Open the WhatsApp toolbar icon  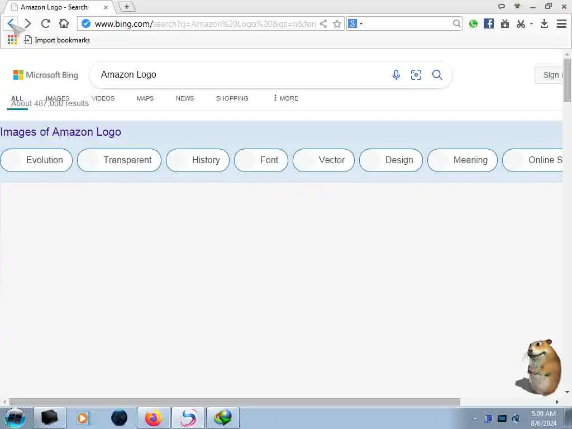point(473,23)
